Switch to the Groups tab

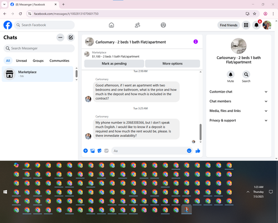pyautogui.click(x=38, y=61)
